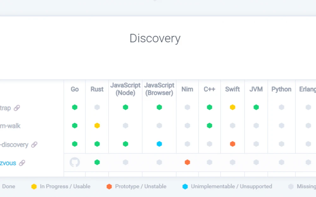Click the link icon beside rendezvous row

(x=22, y=163)
